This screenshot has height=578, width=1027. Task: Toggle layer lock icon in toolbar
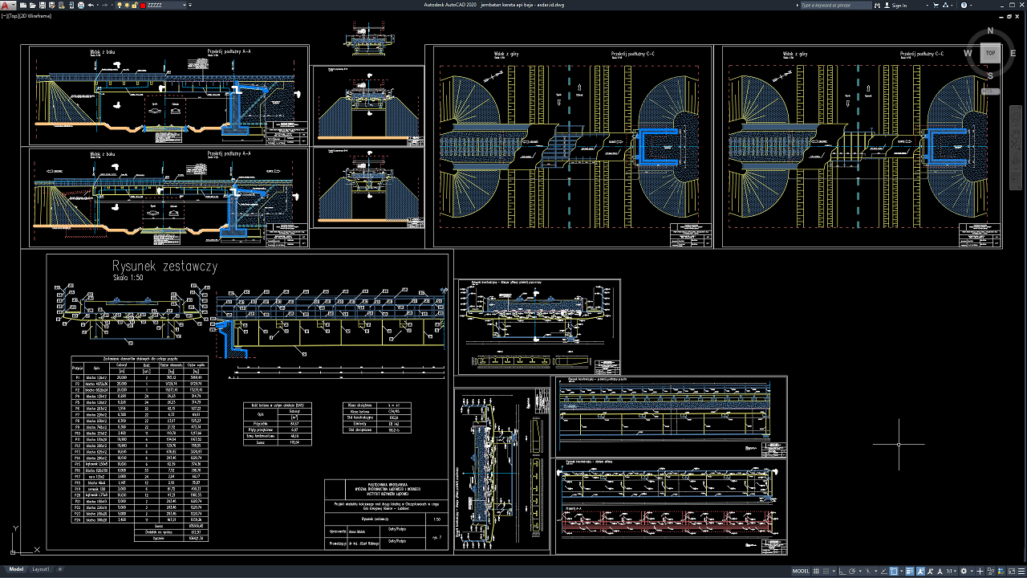click(134, 5)
